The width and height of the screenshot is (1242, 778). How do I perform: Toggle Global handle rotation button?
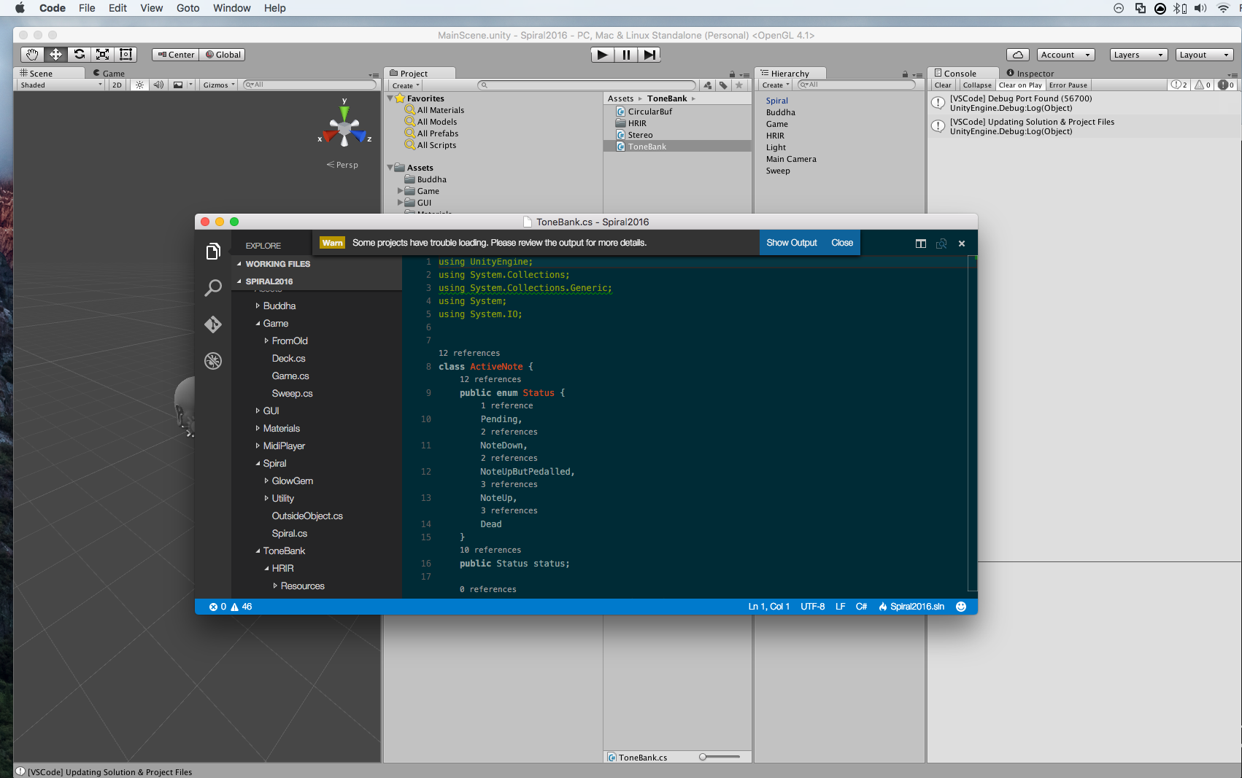tap(223, 55)
